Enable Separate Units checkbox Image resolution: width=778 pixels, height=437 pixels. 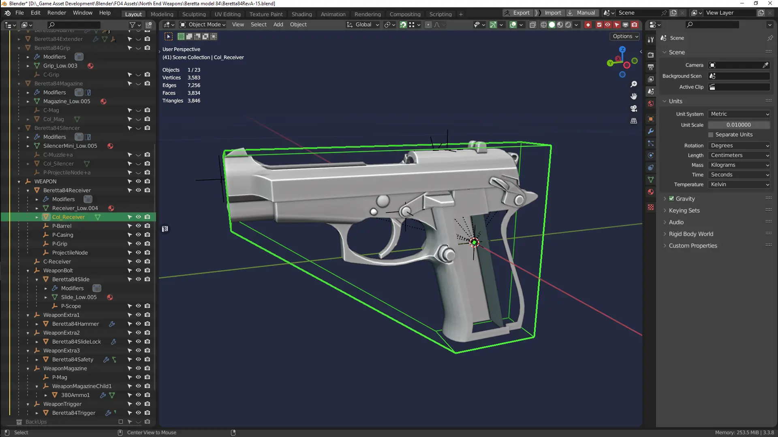[711, 135]
